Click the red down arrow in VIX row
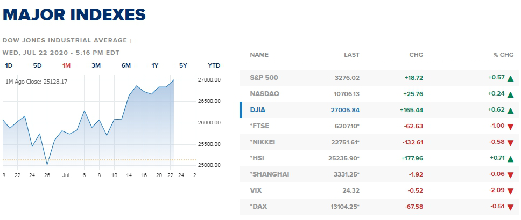 click(x=510, y=191)
